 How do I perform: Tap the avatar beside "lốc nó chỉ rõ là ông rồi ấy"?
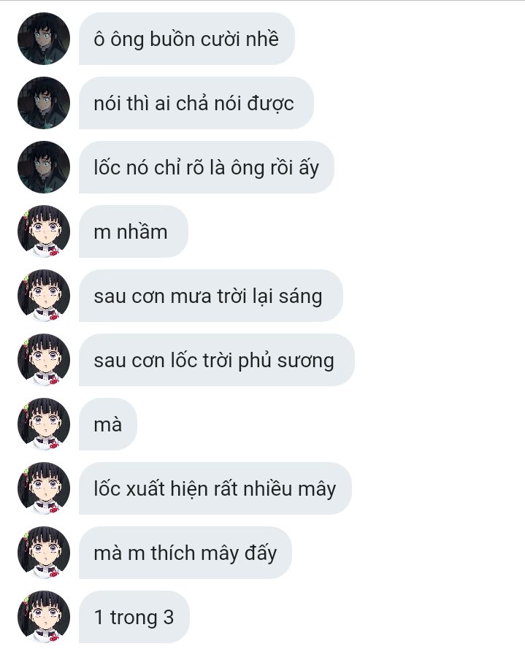click(44, 167)
